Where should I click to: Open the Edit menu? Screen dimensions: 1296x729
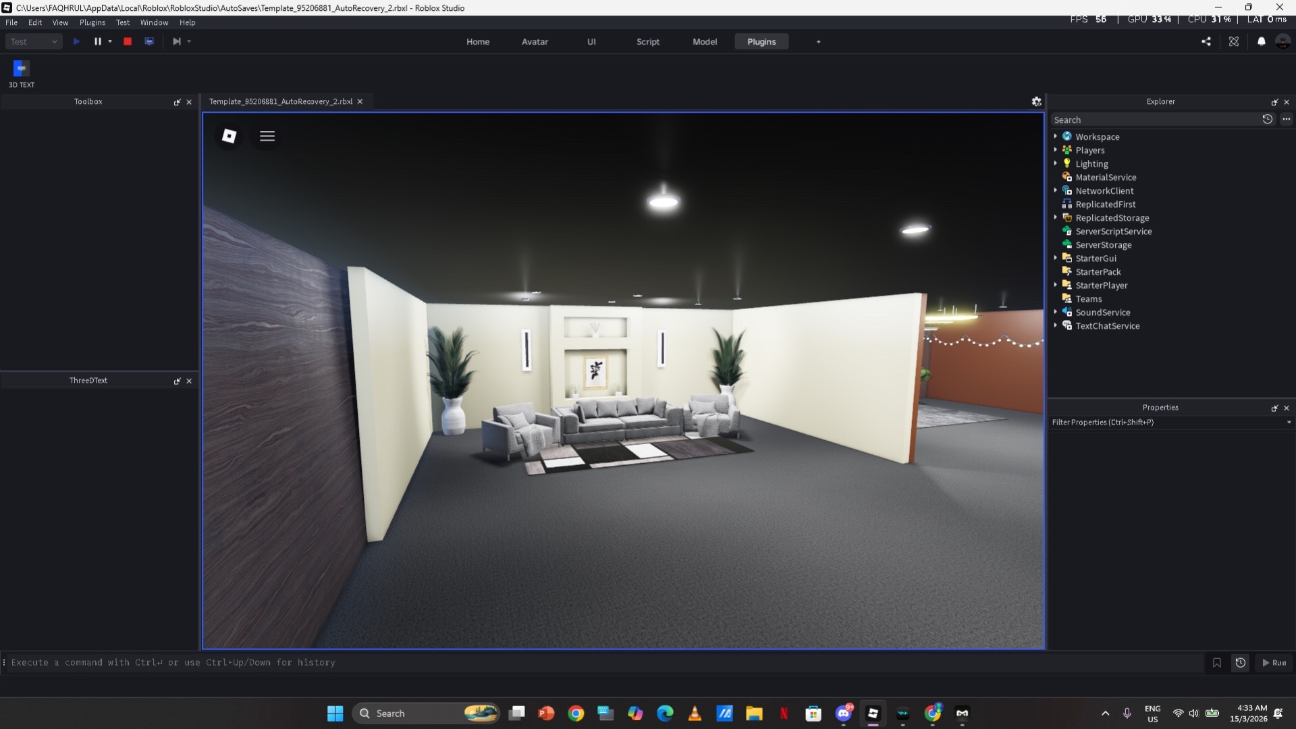[35, 22]
